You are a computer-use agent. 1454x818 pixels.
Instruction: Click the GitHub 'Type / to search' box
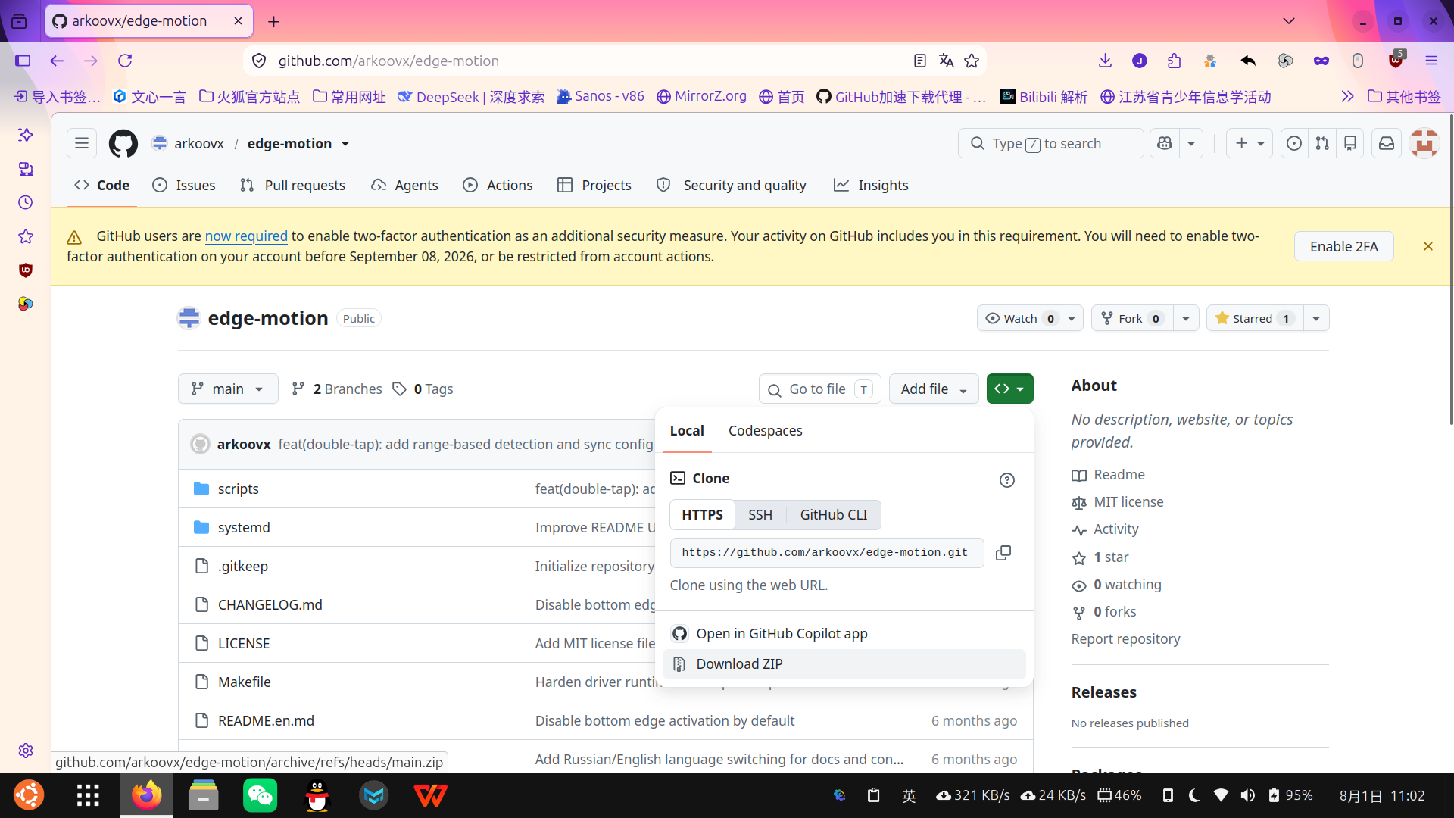(x=1050, y=143)
